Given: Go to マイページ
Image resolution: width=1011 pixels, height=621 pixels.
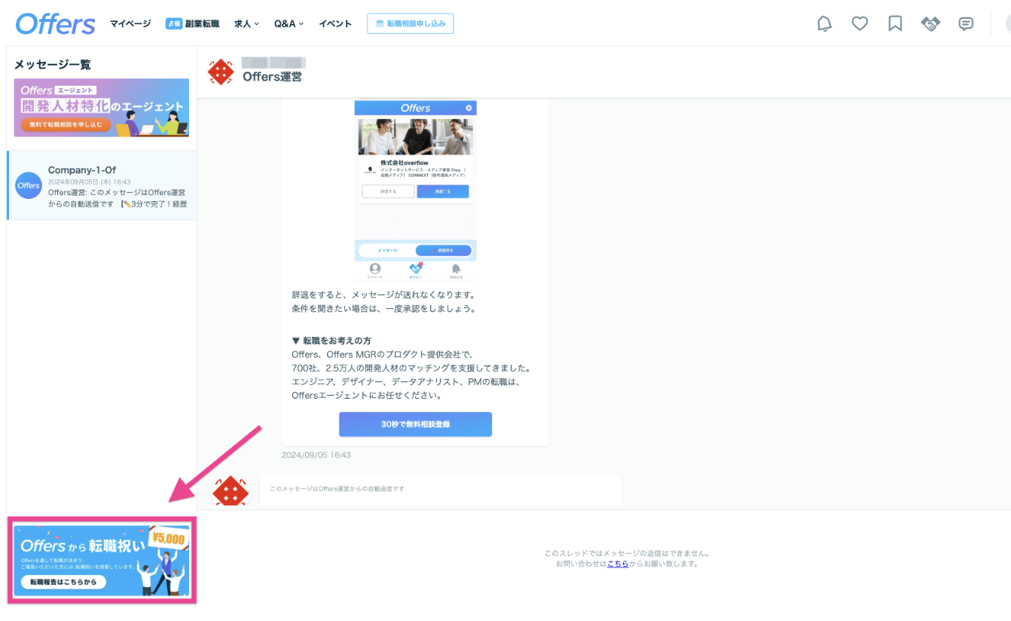Looking at the screenshot, I should pyautogui.click(x=130, y=24).
